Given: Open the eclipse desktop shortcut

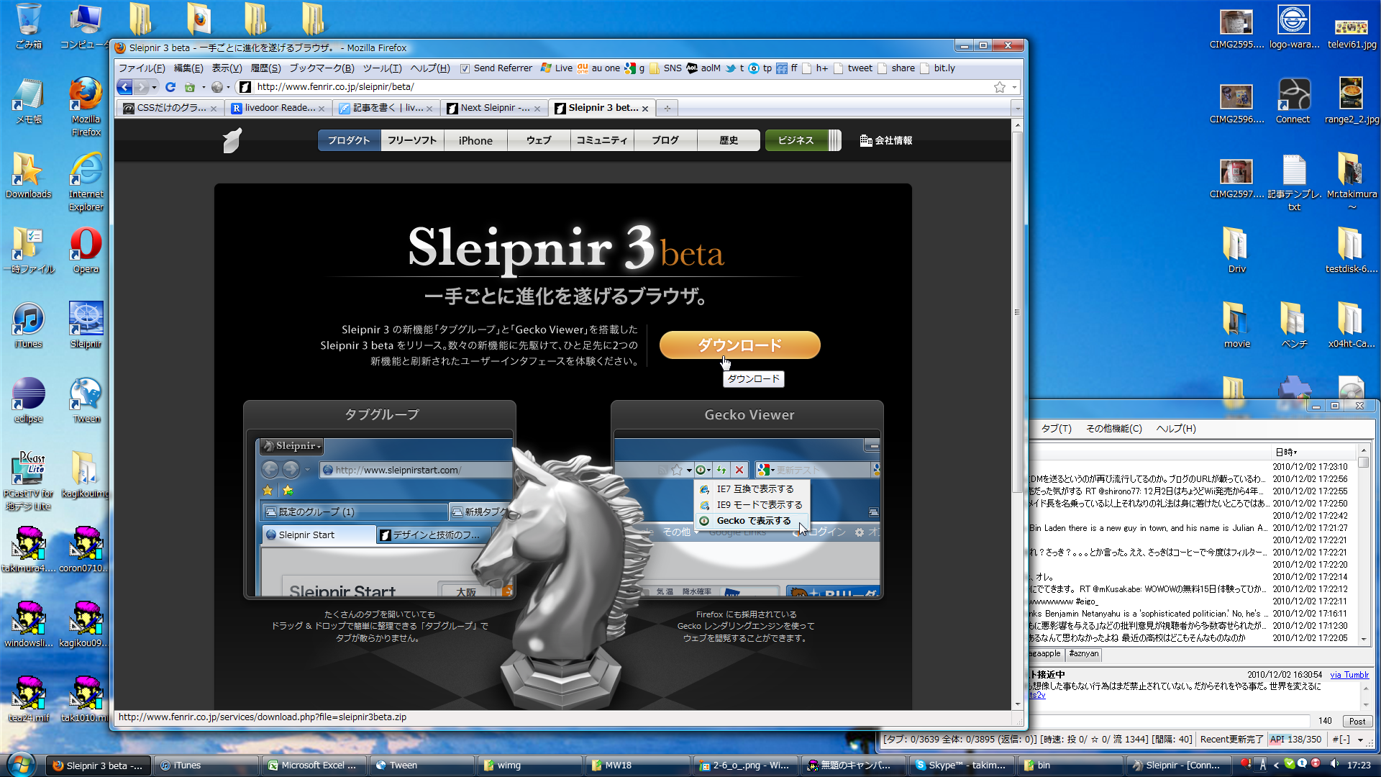Looking at the screenshot, I should [x=28, y=400].
